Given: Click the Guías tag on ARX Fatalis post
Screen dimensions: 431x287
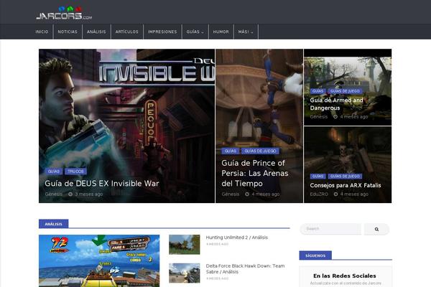Looking at the screenshot, I should pos(318,177).
